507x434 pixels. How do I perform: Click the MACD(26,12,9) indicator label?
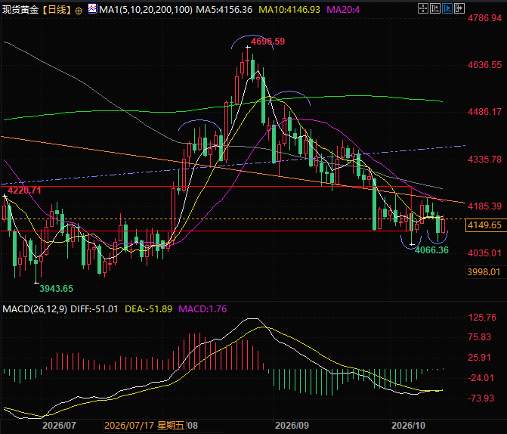pyautogui.click(x=35, y=309)
